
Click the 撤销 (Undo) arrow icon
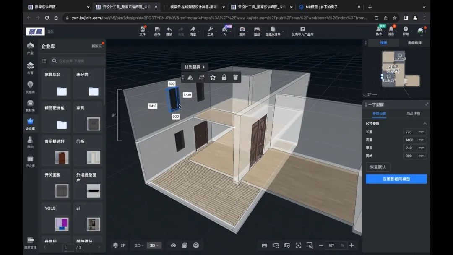[169, 31]
